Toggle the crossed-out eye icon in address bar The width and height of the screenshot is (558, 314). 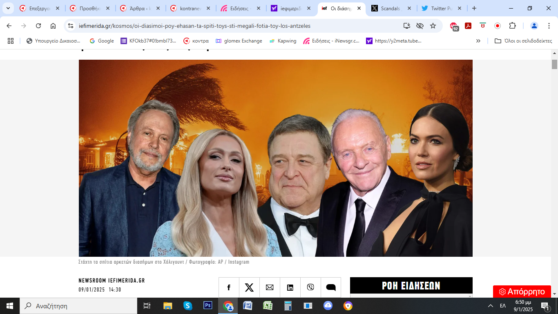(420, 26)
